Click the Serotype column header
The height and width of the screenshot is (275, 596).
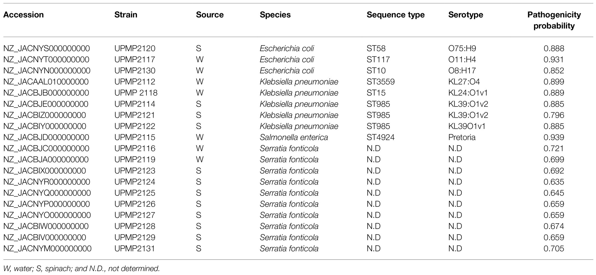pos(466,15)
